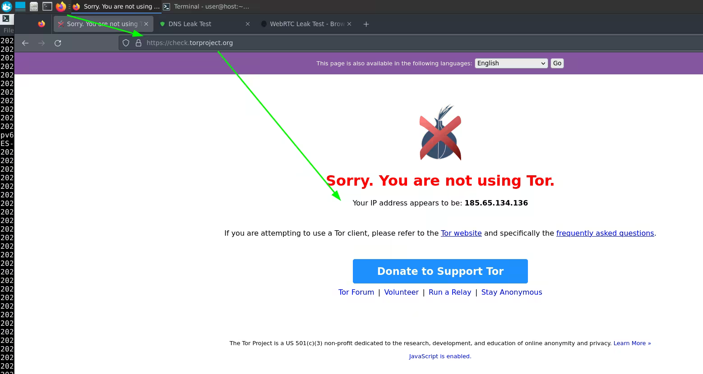Click the padlock site security icon
Image resolution: width=703 pixels, height=374 pixels.
point(139,43)
